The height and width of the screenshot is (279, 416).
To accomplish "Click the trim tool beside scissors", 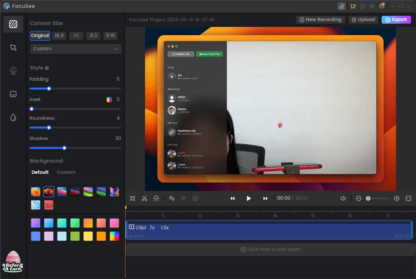I will [156, 198].
